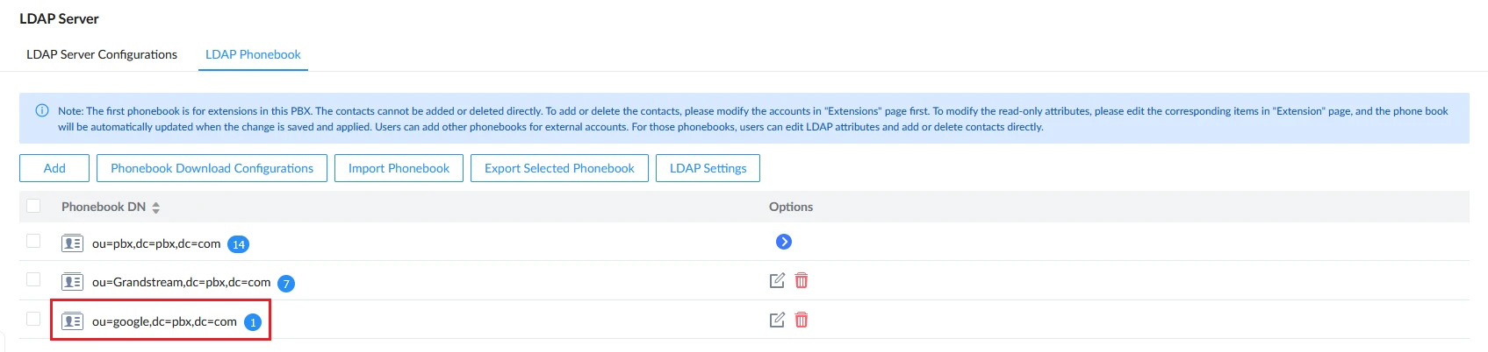The height and width of the screenshot is (352, 1488).
Task: Click contact card icon for ou=pbx phonebook
Action: point(72,243)
